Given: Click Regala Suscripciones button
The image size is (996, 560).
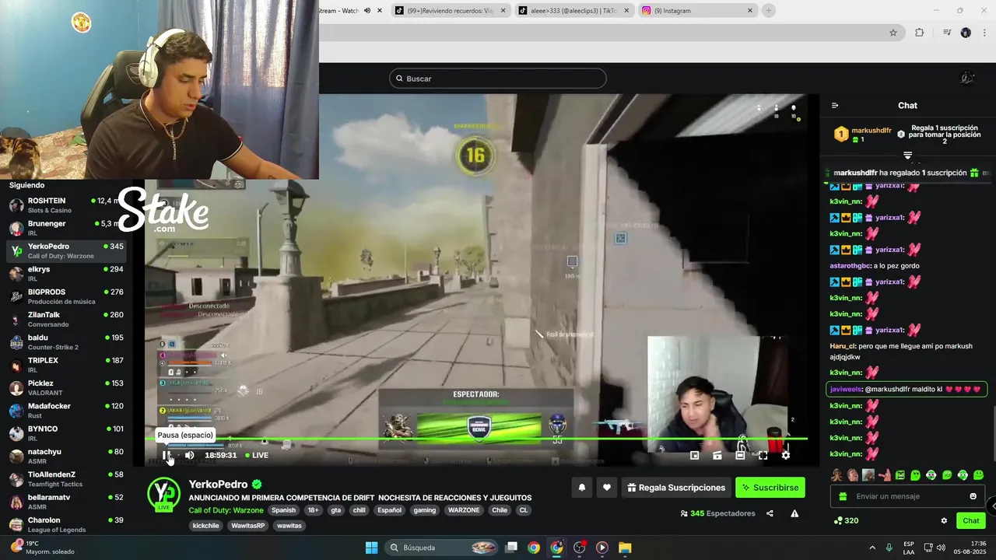Looking at the screenshot, I should pyautogui.click(x=676, y=488).
